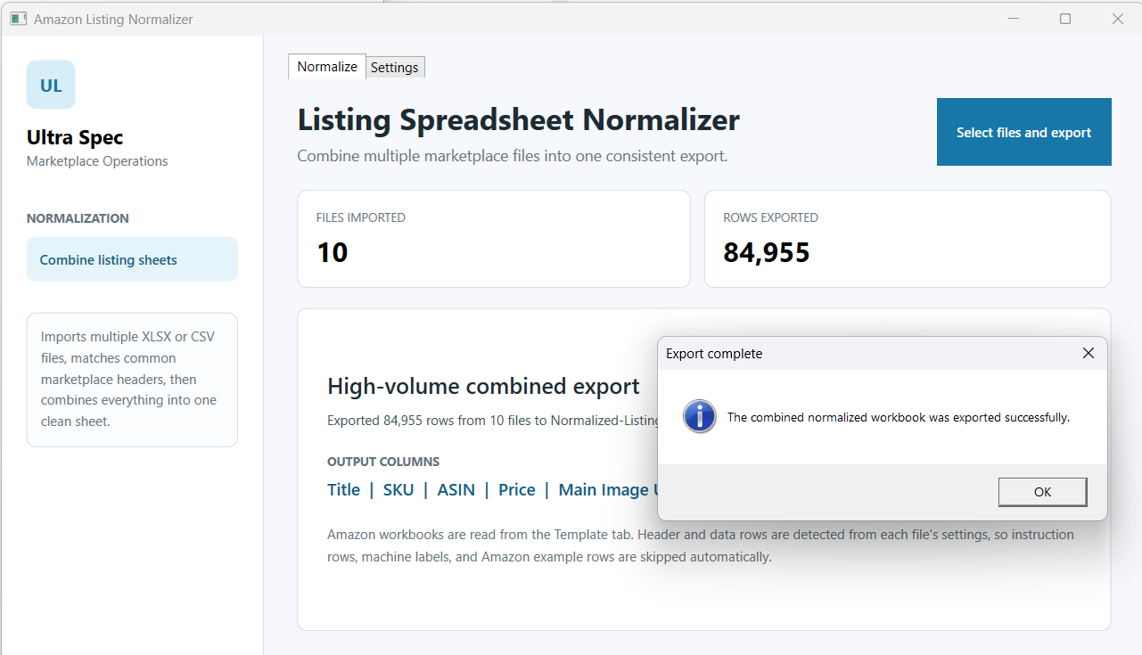Click the SKU output column
This screenshot has width=1142, height=655.
(398, 490)
